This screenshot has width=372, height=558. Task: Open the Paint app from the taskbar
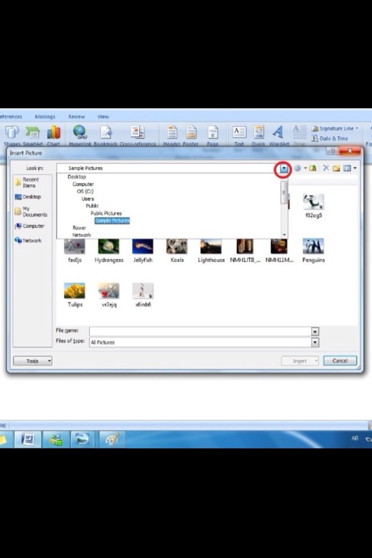[112, 439]
